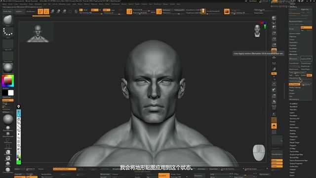Click the Target Polygons Count slider
The width and height of the screenshot is (316, 178).
[300, 72]
